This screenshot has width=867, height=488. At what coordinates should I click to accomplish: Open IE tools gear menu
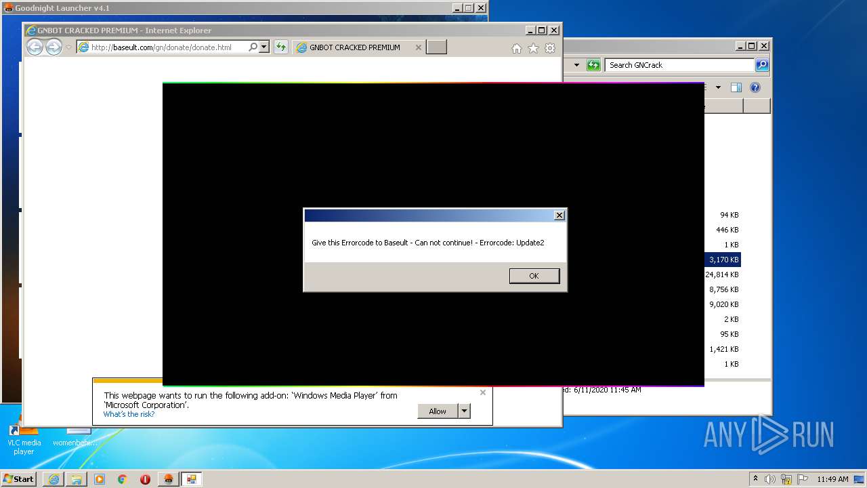[550, 48]
